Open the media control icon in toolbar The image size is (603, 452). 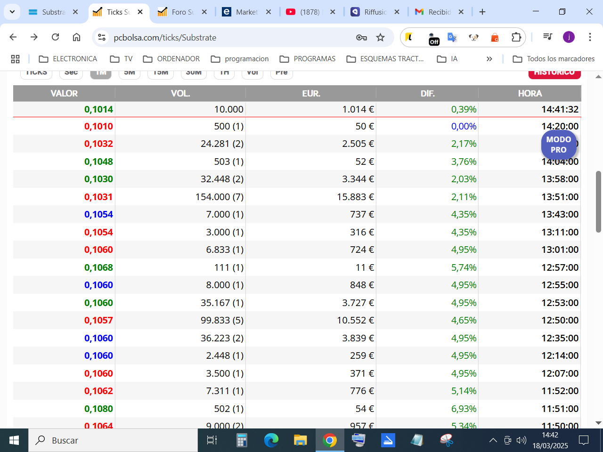pyautogui.click(x=547, y=37)
